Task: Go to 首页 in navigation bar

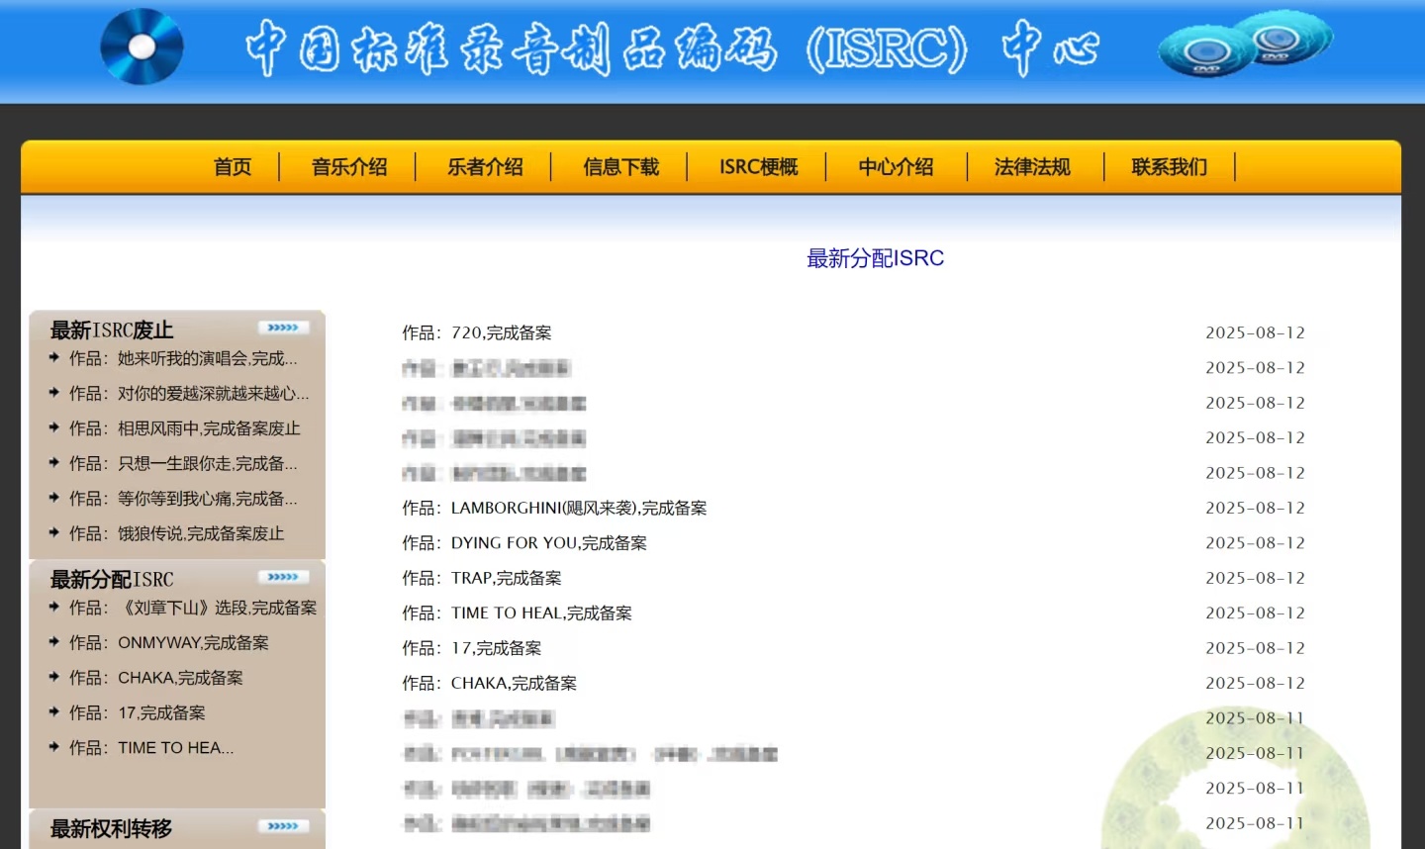Action: pyautogui.click(x=233, y=167)
